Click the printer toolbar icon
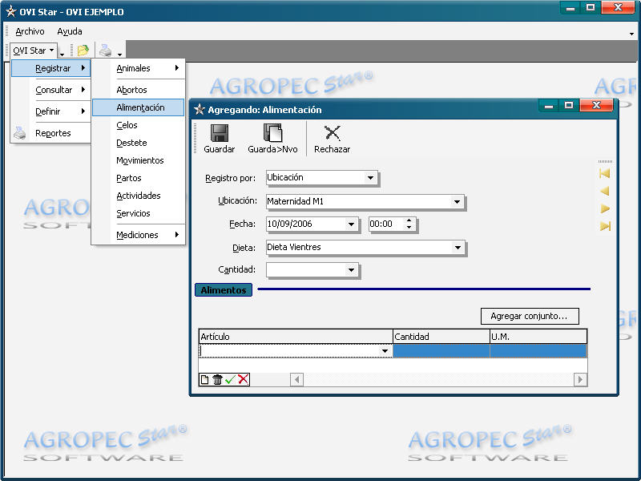This screenshot has height=481, width=641. point(106,51)
